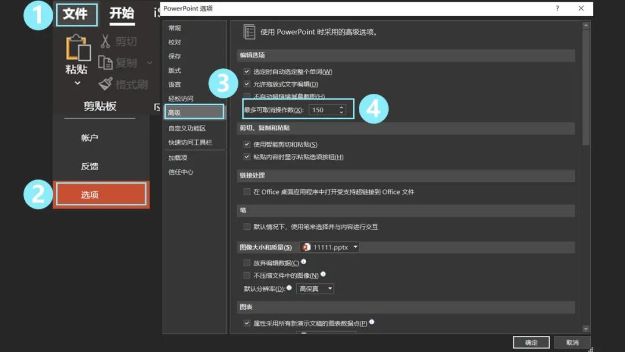Screen dimensions: 625x352
Task: Toggle 选定时自动选定整个单词 checkbox
Action: coord(247,71)
